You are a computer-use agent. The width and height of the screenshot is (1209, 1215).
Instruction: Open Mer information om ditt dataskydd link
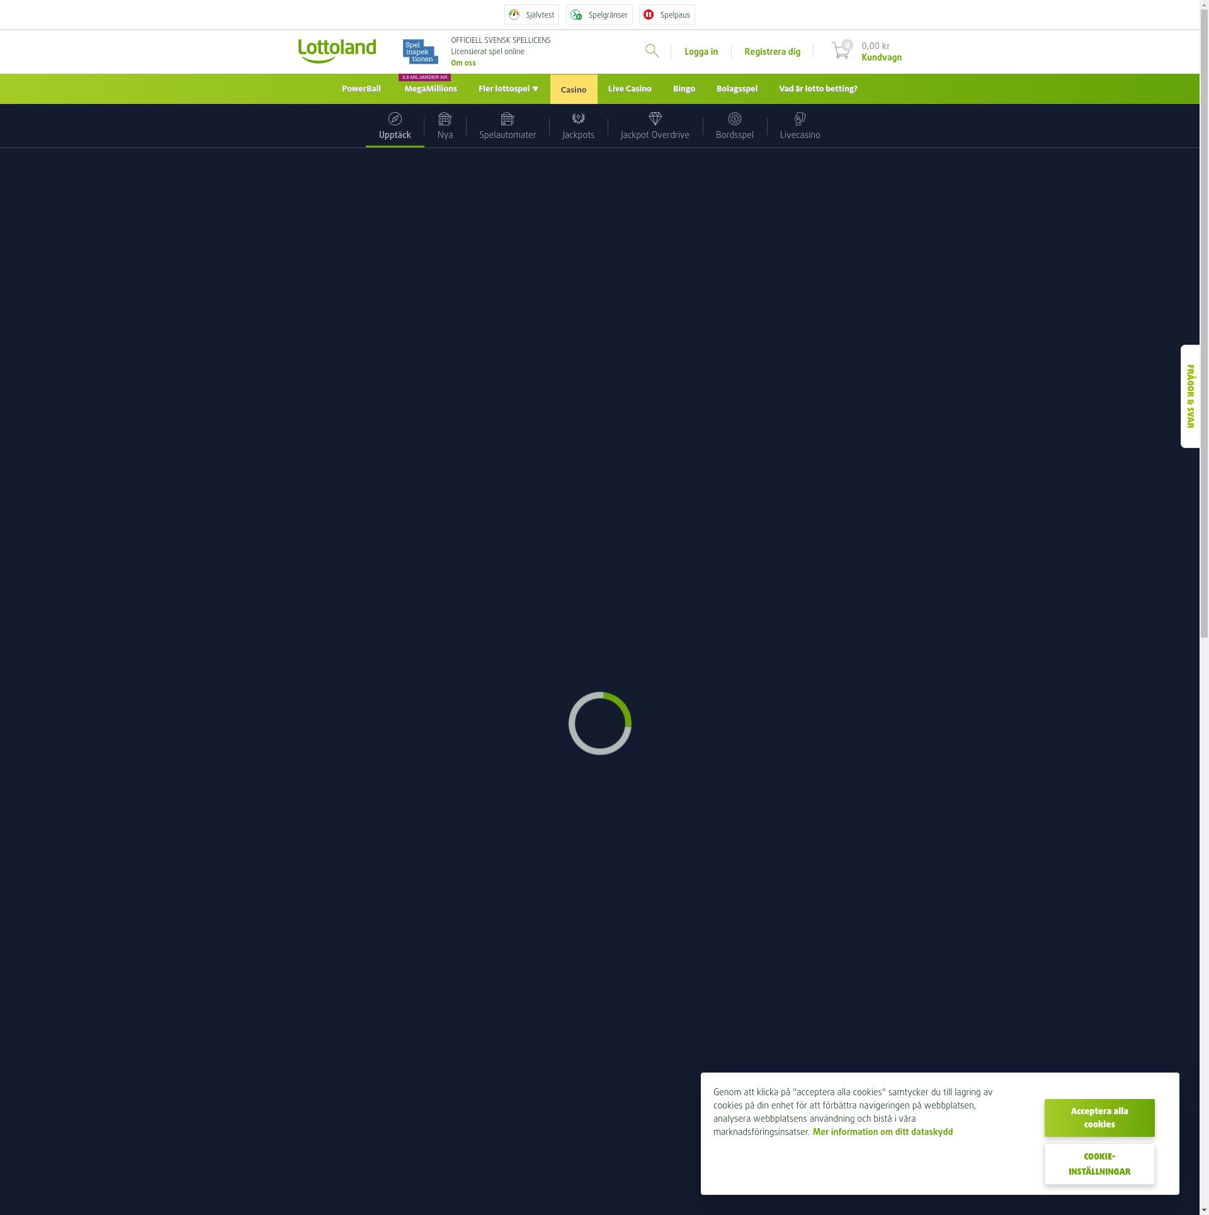[882, 1132]
